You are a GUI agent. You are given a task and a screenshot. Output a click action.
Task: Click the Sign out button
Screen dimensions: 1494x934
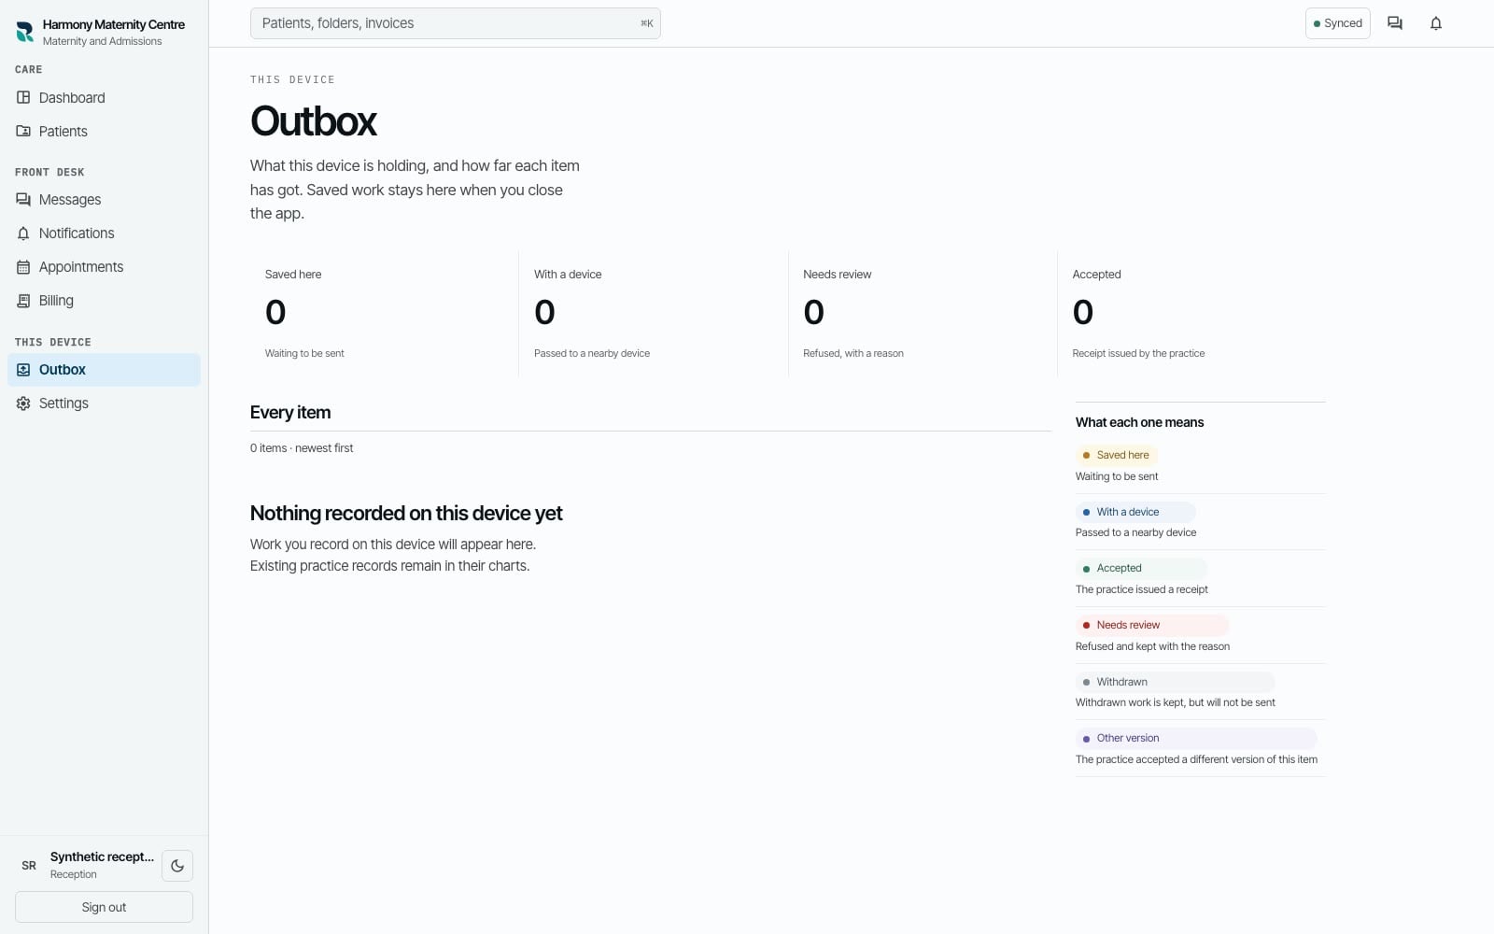pos(104,907)
